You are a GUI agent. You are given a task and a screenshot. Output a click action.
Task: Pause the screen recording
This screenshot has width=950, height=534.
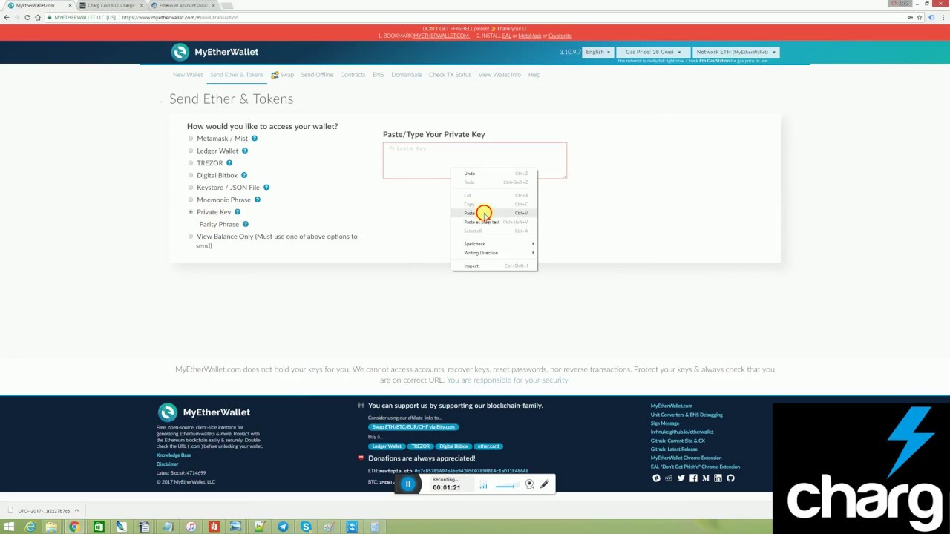[x=407, y=484]
